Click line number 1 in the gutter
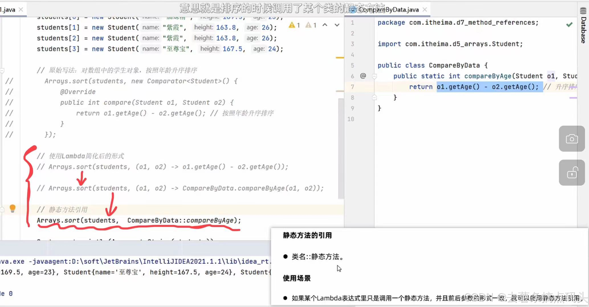589x307 pixels. pyautogui.click(x=352, y=22)
